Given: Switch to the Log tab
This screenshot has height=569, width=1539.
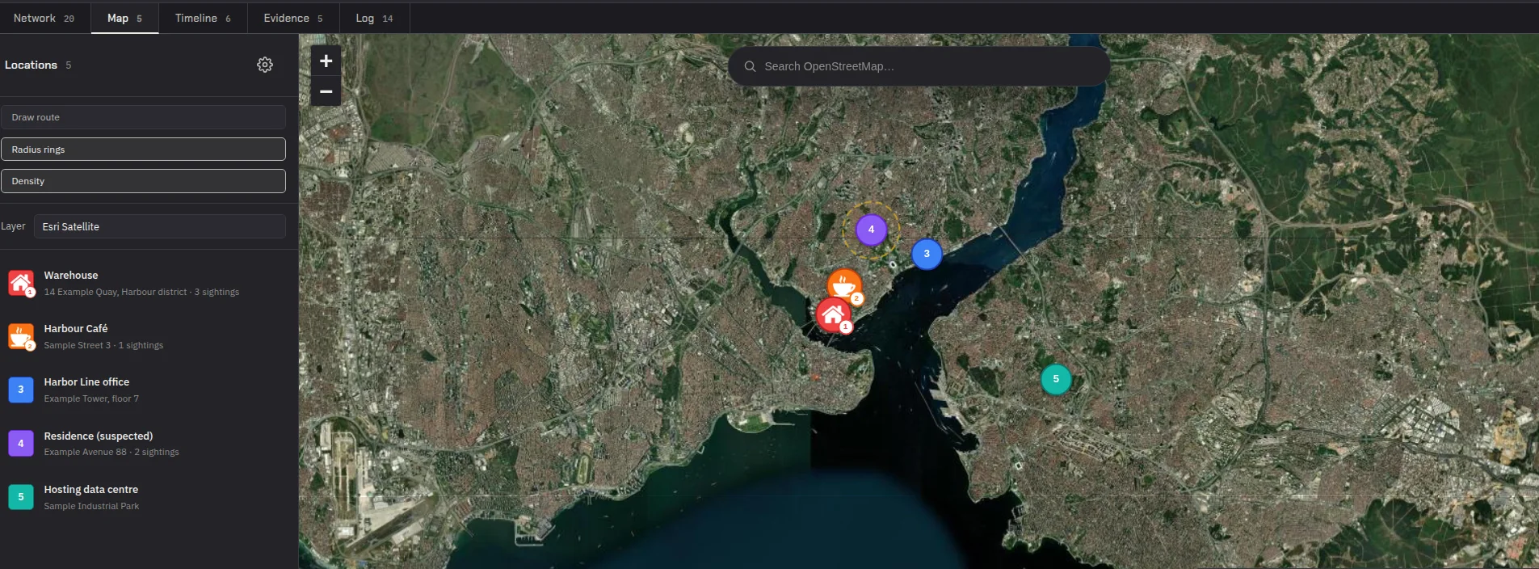Looking at the screenshot, I should 374,18.
